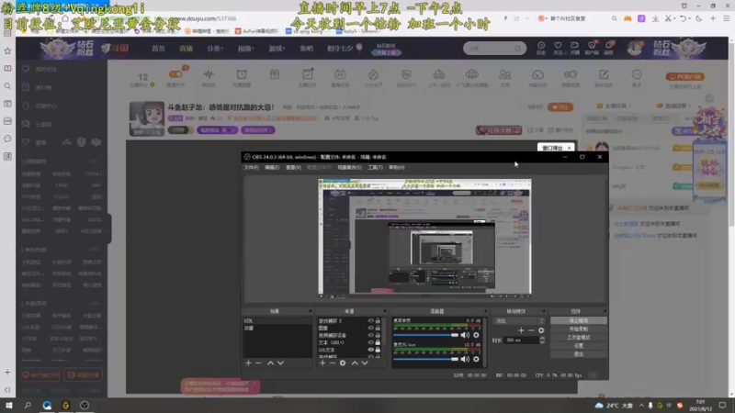Open 文件(F) menu in OBS
This screenshot has height=413, width=735.
point(251,167)
